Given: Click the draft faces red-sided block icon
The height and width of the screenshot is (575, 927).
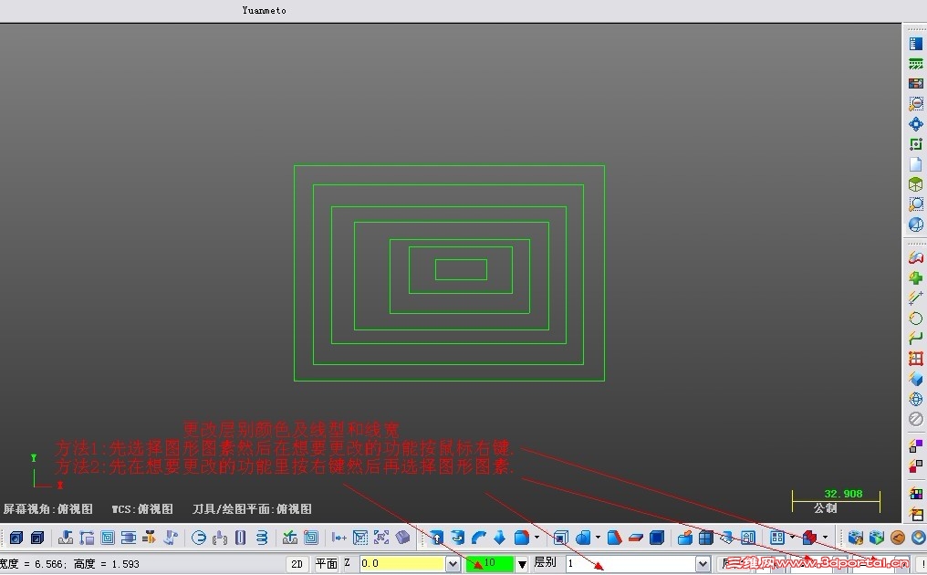Looking at the screenshot, I should point(615,538).
